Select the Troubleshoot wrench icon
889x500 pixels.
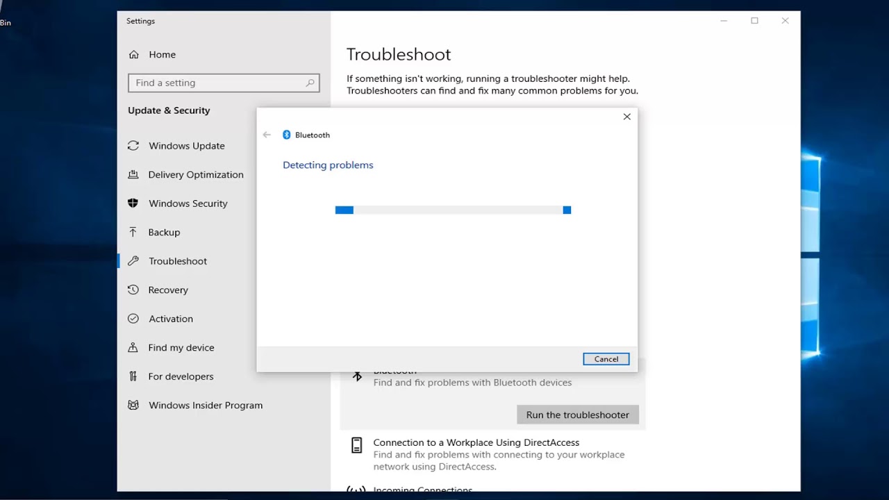pyautogui.click(x=133, y=260)
